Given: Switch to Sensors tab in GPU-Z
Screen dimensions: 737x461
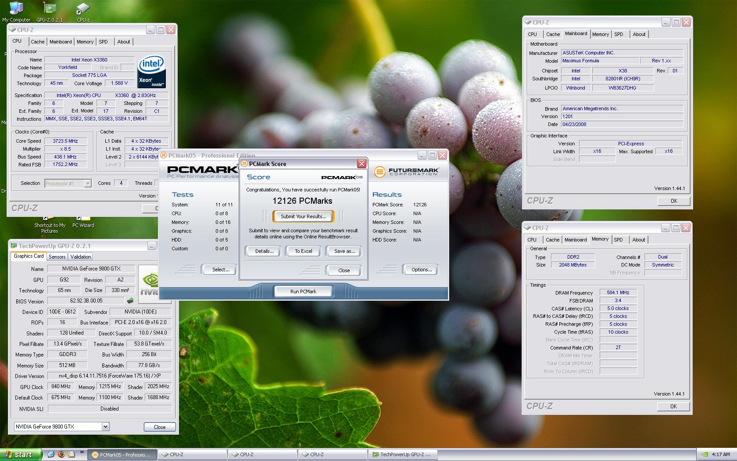Looking at the screenshot, I should 57,257.
